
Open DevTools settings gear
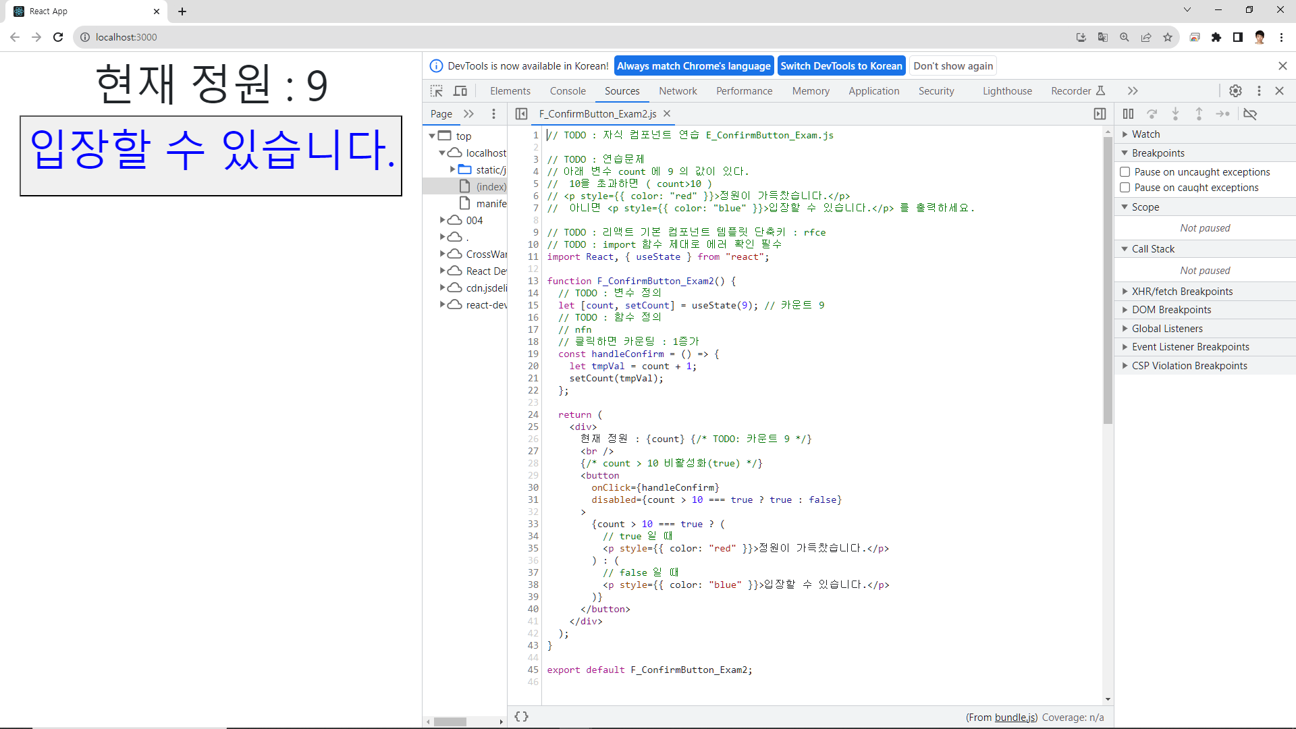click(1235, 91)
